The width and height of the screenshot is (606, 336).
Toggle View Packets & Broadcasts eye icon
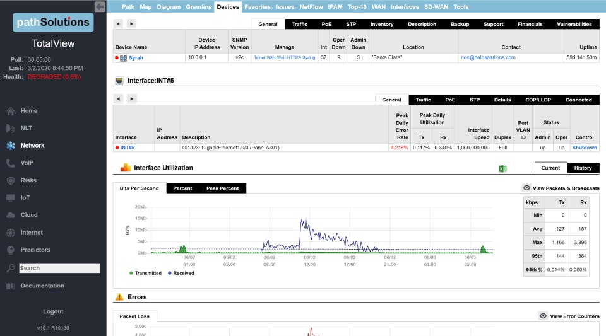pyautogui.click(x=526, y=188)
